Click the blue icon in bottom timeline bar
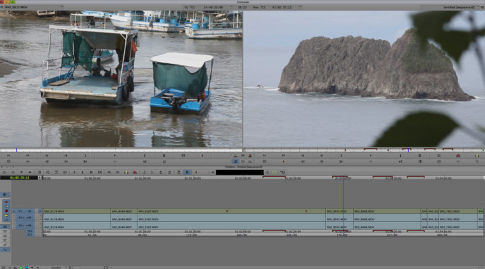The width and height of the screenshot is (485, 269). [x=26, y=268]
